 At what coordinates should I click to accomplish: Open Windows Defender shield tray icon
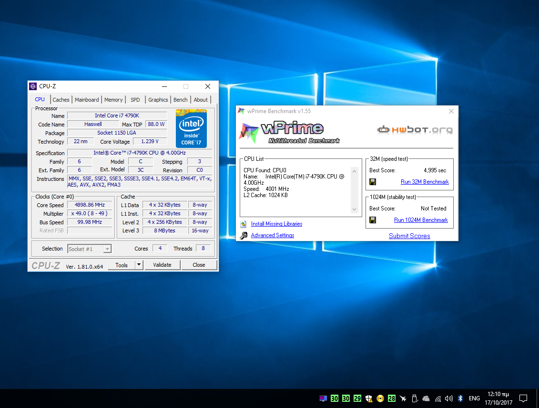click(369, 398)
